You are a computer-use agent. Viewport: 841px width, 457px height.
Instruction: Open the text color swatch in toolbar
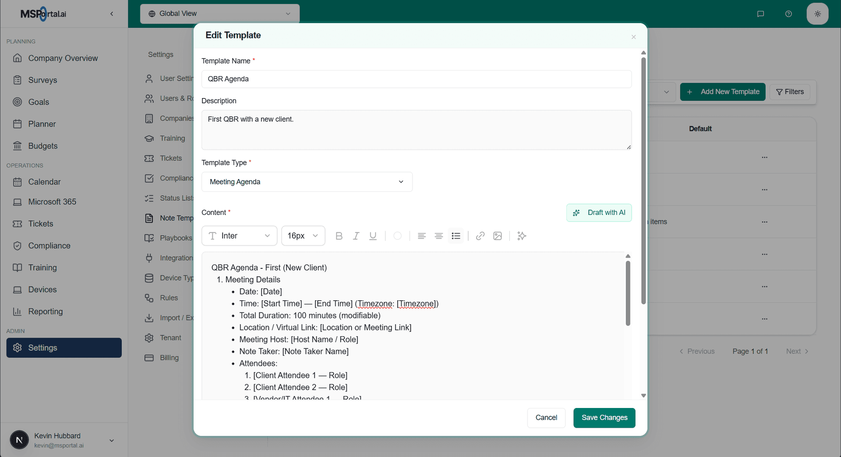[x=397, y=236]
